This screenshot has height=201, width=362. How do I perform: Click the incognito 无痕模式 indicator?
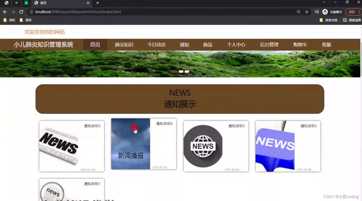[x=332, y=12]
